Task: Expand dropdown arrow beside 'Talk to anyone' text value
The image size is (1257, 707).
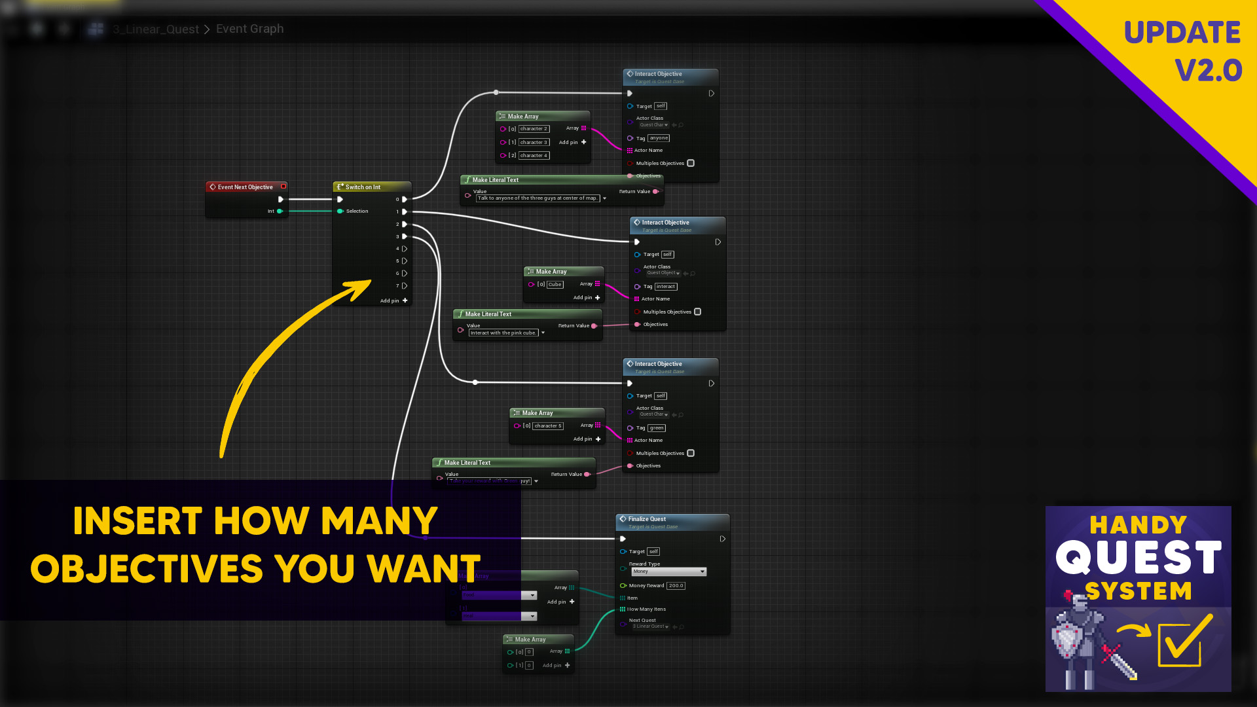Action: click(x=604, y=198)
